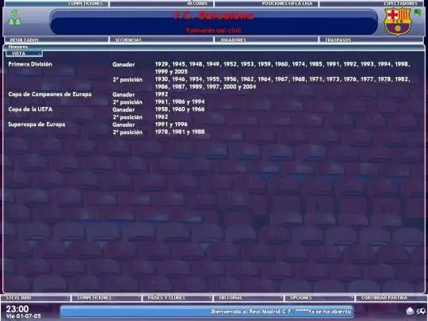This screenshot has width=428, height=321.
Task: Open the Secuencias menu
Action: pos(162,40)
